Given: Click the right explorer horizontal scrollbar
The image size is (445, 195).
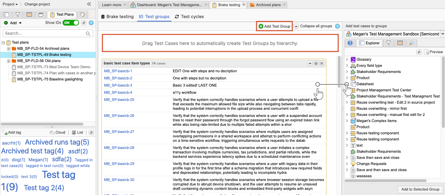Looking at the screenshot, I should pos(385,181).
